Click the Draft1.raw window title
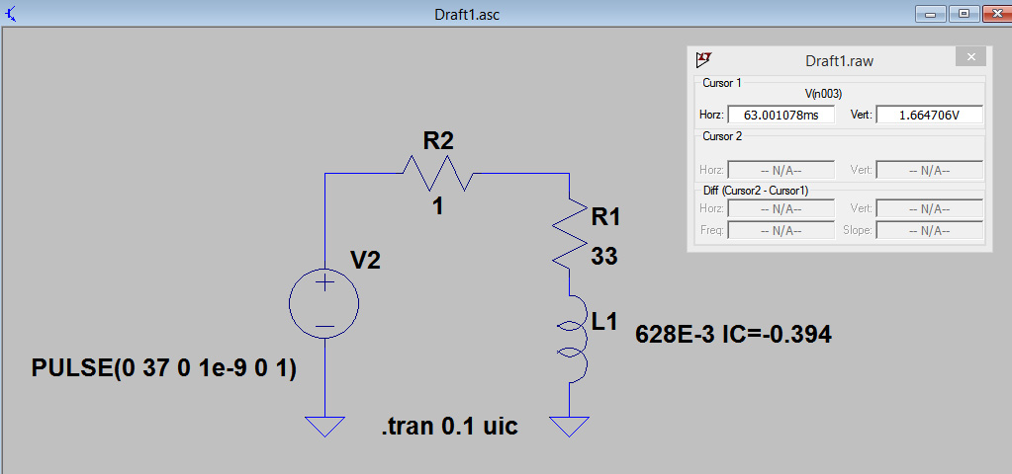This screenshot has width=1012, height=474. pos(839,61)
